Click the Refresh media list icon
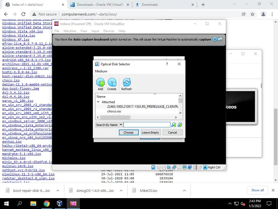 pos(127,82)
